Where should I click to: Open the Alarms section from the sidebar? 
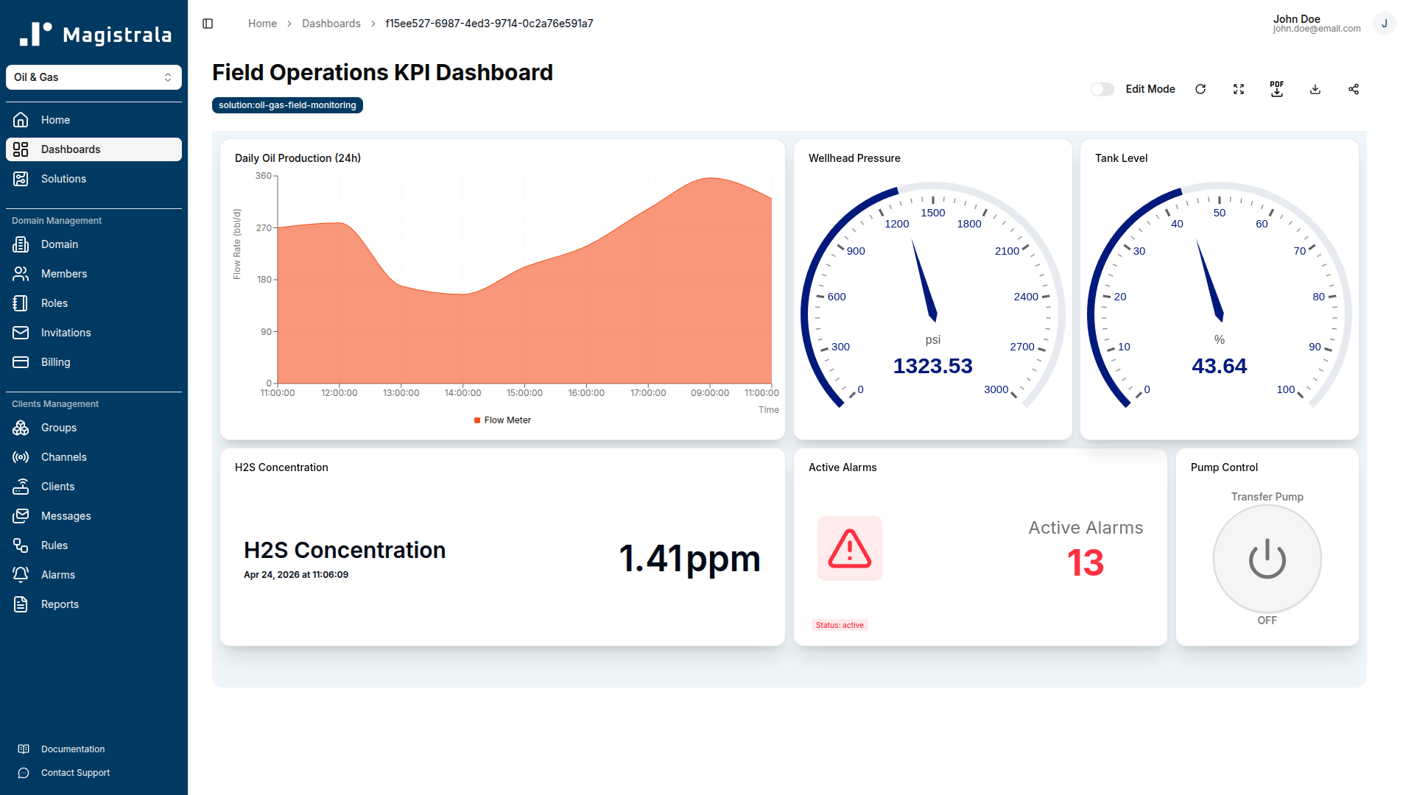coord(57,574)
